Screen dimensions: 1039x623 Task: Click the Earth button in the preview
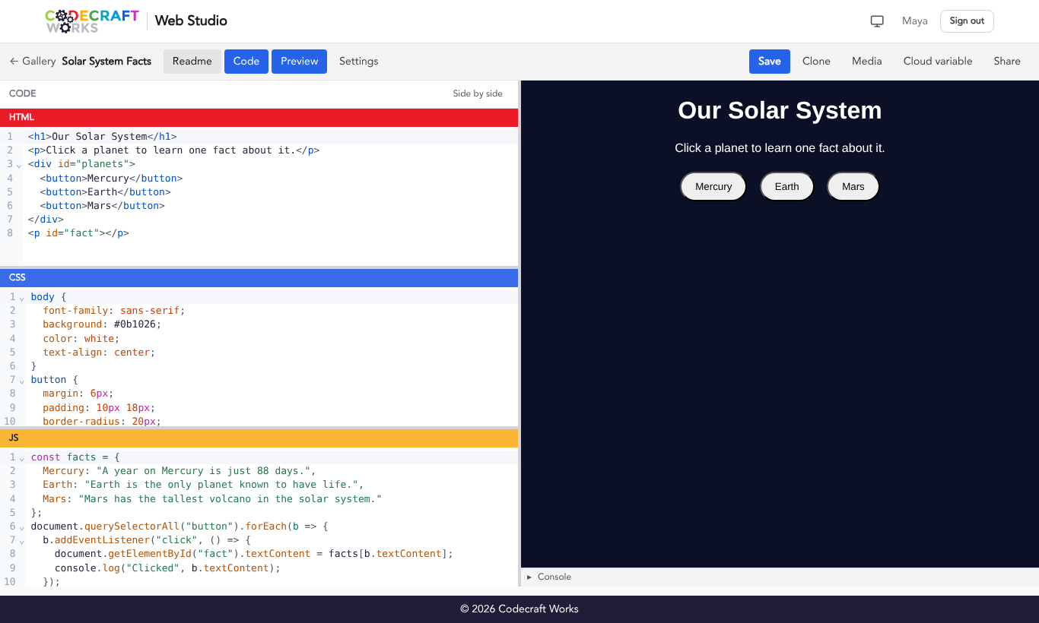click(787, 187)
